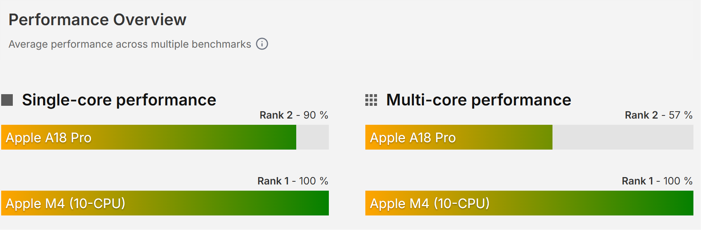This screenshot has width=707, height=236.
Task: Click the Performance Overview heading
Action: 97,20
